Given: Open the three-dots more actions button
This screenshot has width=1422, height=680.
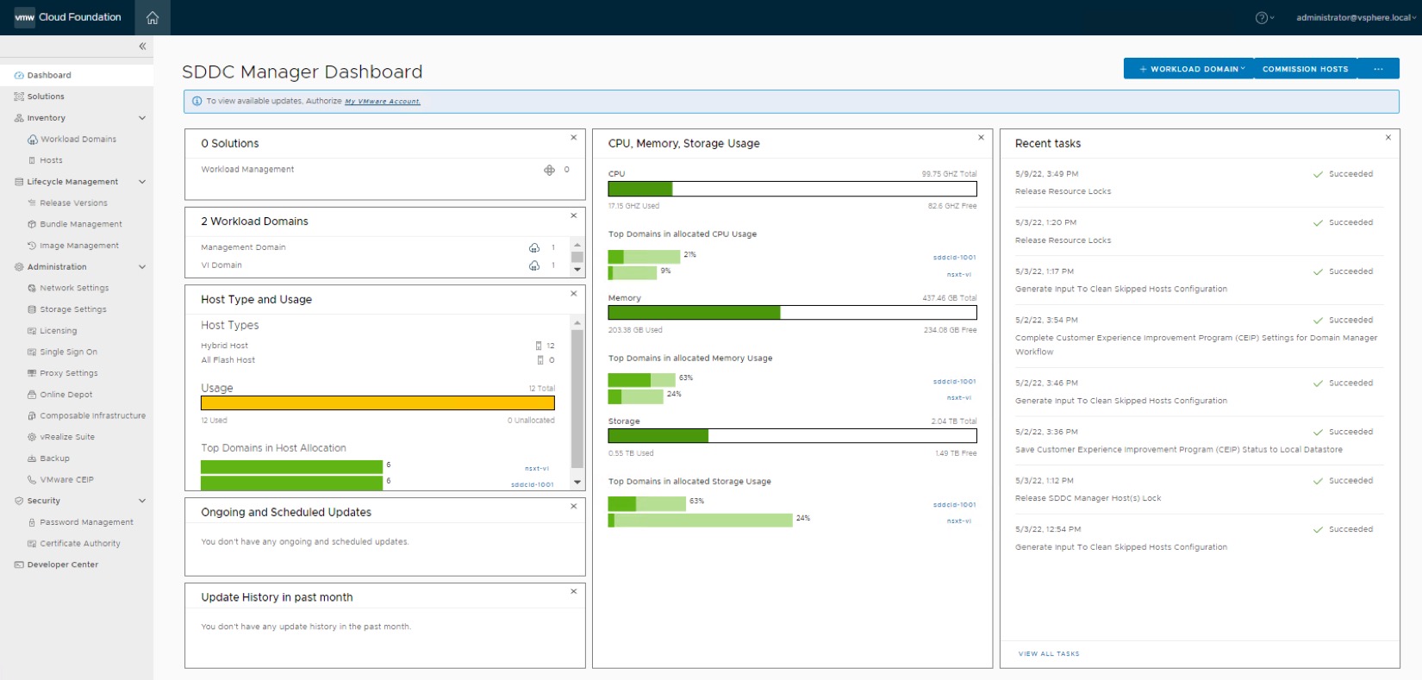Looking at the screenshot, I should pos(1378,69).
